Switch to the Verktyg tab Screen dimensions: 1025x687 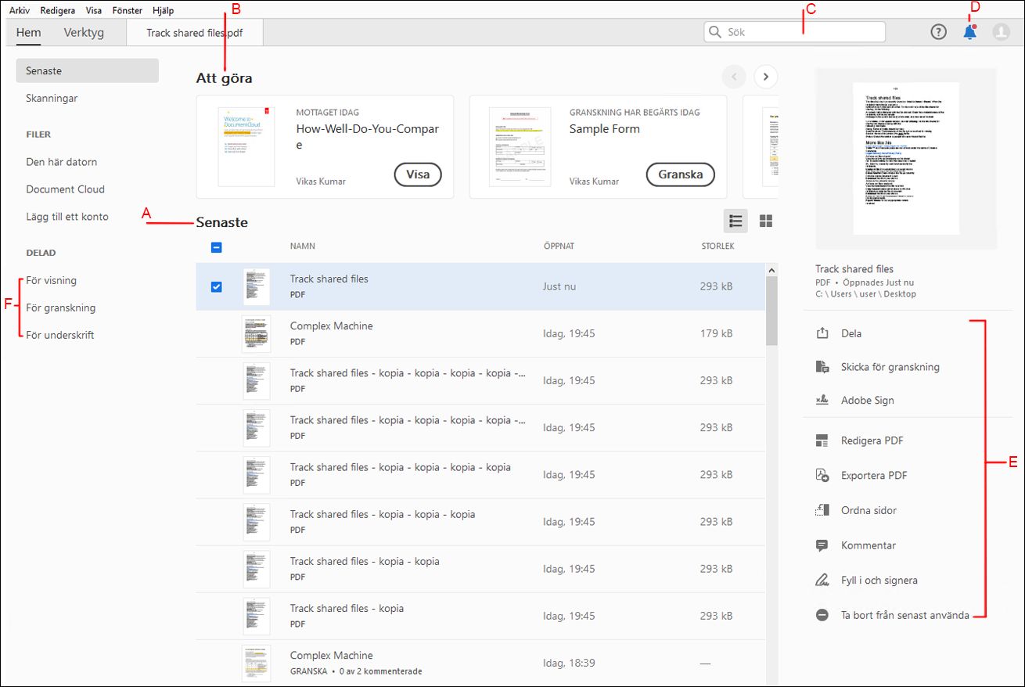coord(84,33)
